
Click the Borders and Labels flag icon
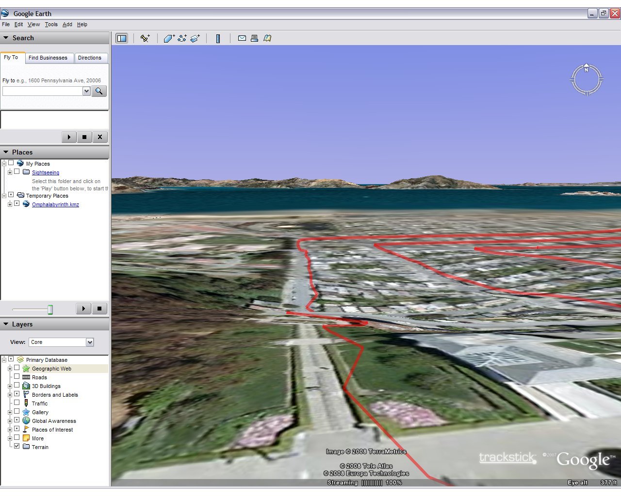click(26, 395)
